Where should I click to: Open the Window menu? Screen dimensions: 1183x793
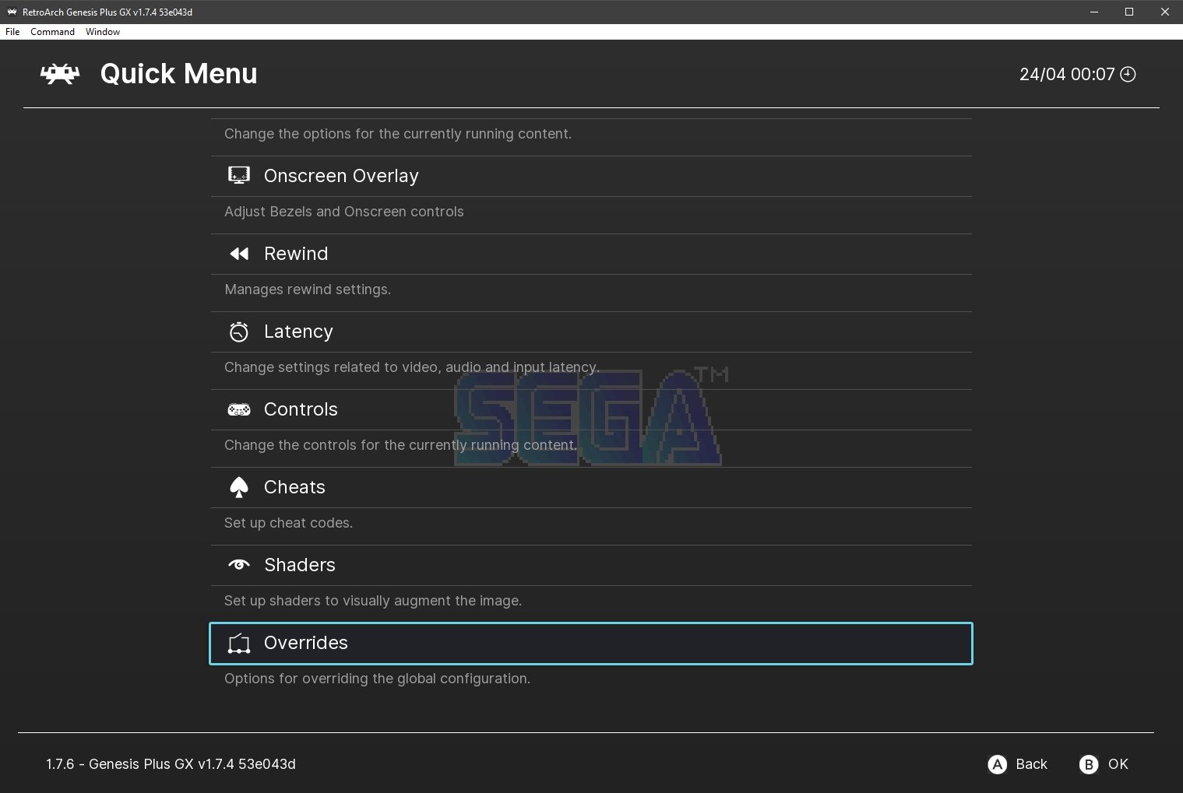[103, 32]
